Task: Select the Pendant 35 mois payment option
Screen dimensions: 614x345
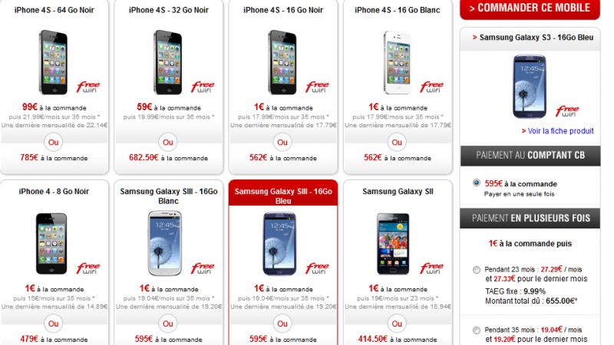Action: click(476, 330)
